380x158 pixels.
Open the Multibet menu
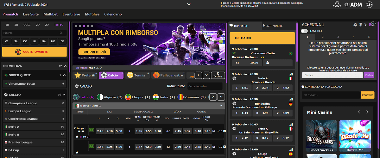[50, 14]
